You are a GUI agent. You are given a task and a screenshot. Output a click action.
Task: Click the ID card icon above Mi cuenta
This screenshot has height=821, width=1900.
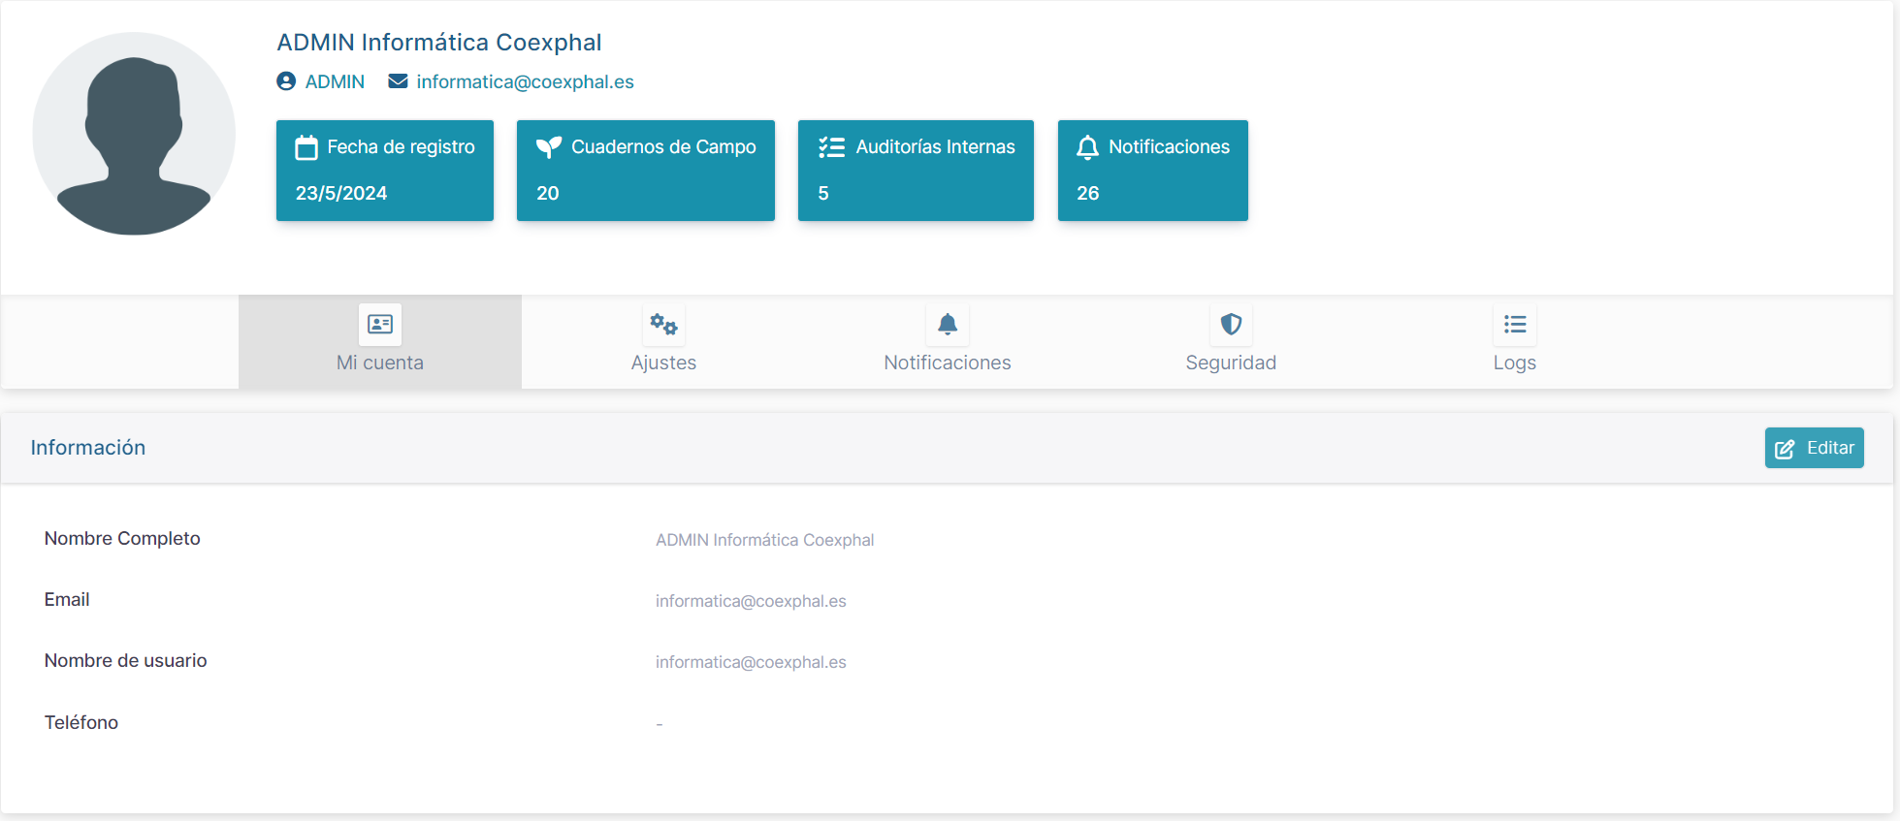380,325
